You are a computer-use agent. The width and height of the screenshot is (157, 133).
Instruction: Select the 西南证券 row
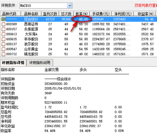(78, 24)
